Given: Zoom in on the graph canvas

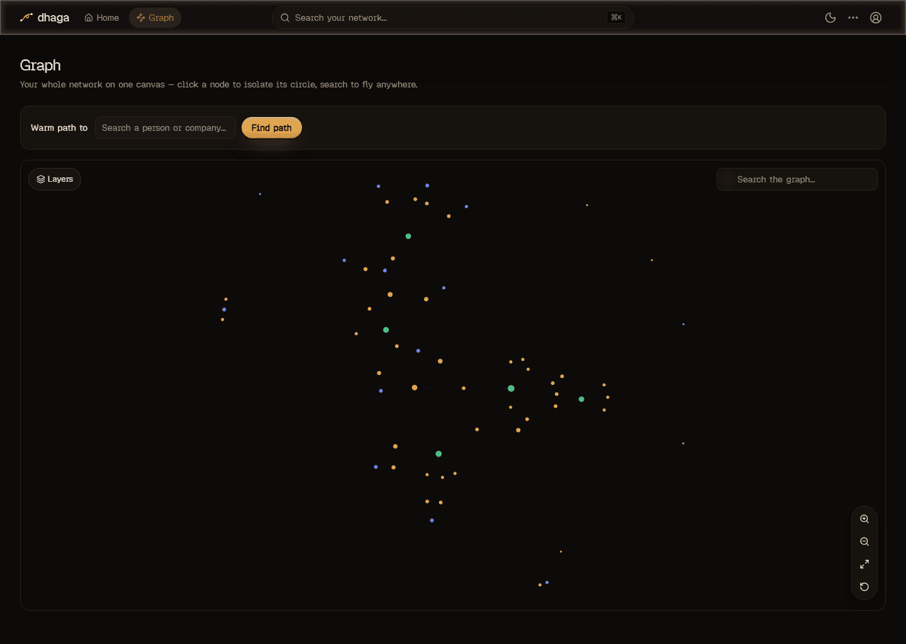Looking at the screenshot, I should (864, 519).
